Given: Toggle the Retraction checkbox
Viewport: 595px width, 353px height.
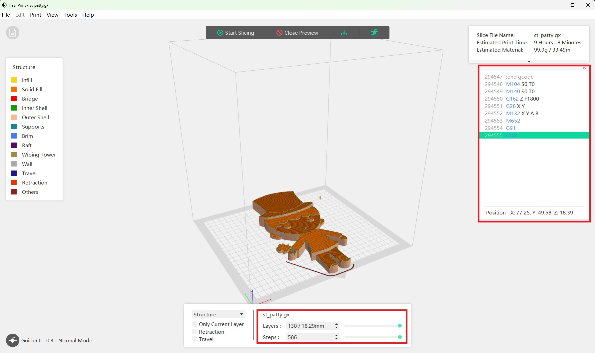Looking at the screenshot, I should click(x=195, y=332).
